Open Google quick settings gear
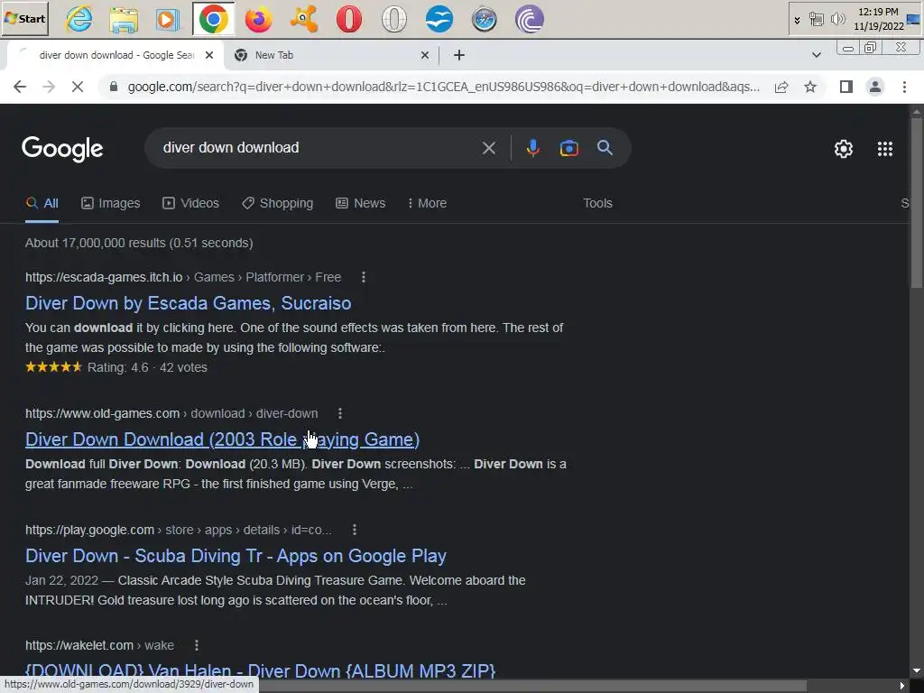 (844, 149)
